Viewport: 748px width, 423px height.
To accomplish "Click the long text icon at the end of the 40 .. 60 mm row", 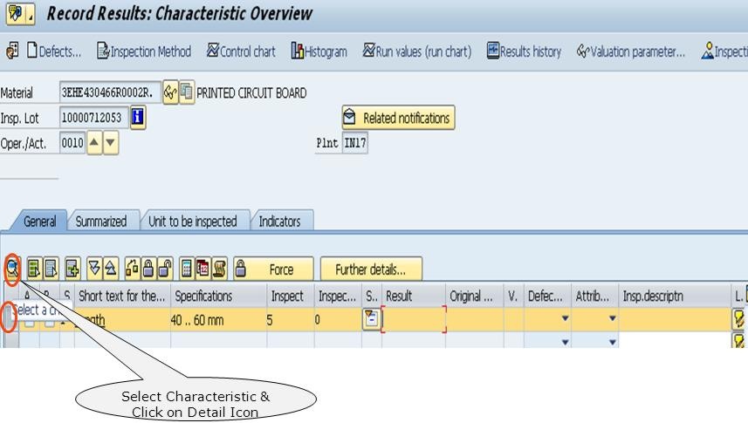I will (x=738, y=319).
